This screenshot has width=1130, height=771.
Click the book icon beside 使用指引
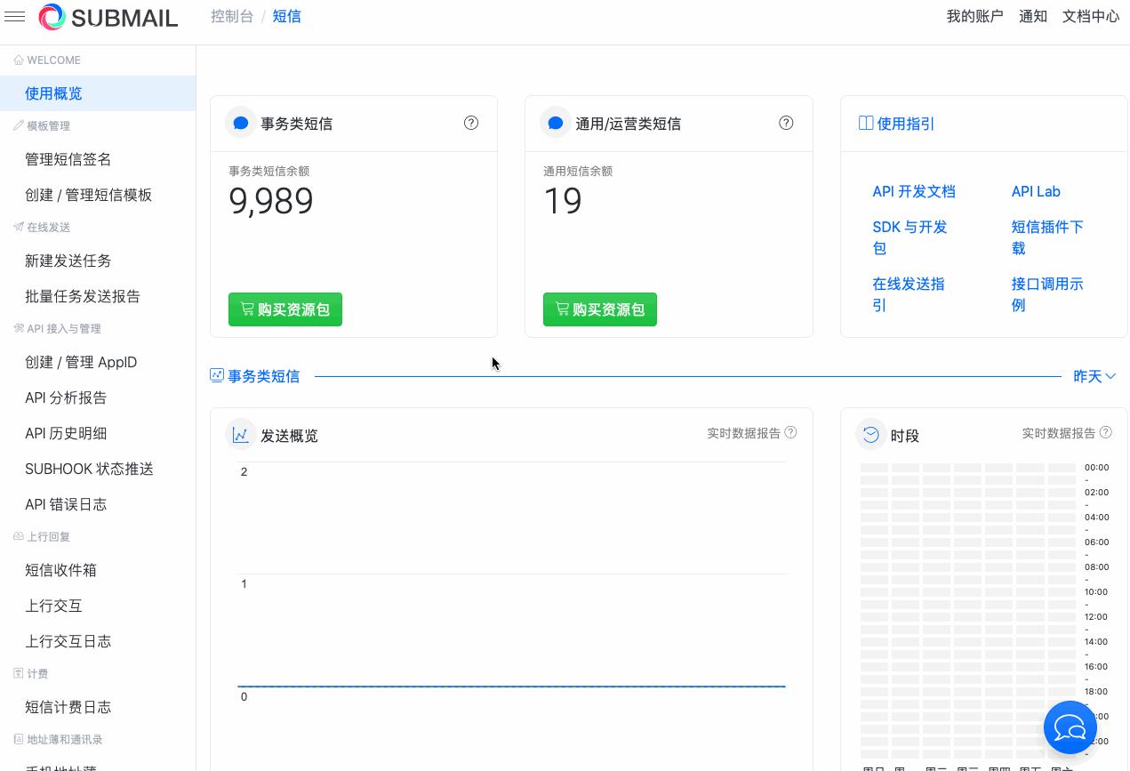pos(866,123)
